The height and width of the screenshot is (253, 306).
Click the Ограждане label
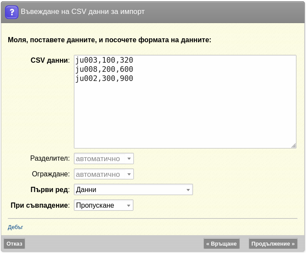[x=51, y=174]
